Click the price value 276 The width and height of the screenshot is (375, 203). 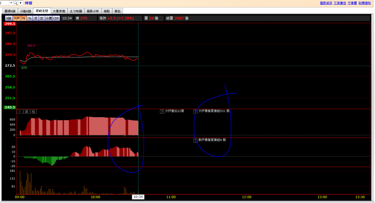84,18
